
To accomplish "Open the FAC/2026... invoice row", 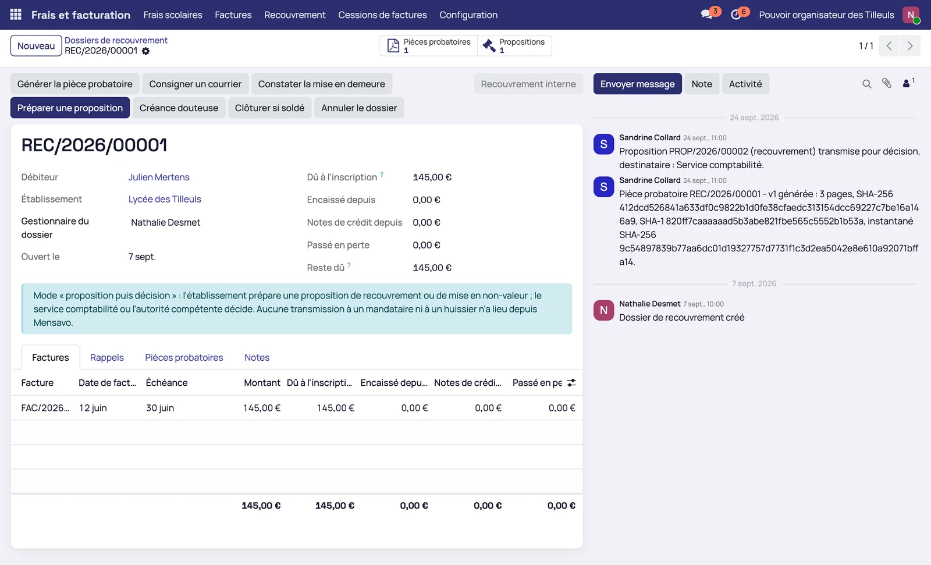I will (297, 408).
